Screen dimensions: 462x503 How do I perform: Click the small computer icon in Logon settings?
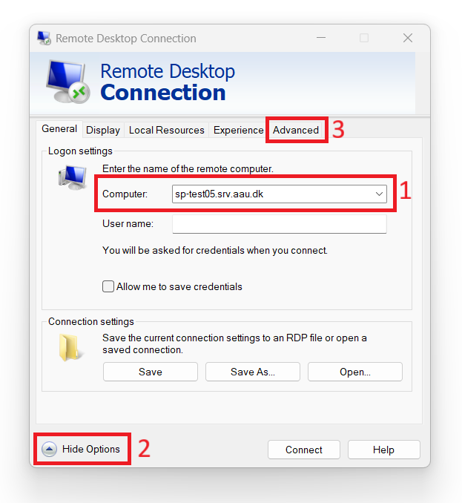point(73,177)
